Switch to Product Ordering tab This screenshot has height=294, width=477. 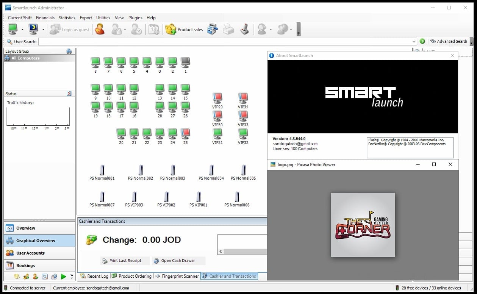point(132,276)
